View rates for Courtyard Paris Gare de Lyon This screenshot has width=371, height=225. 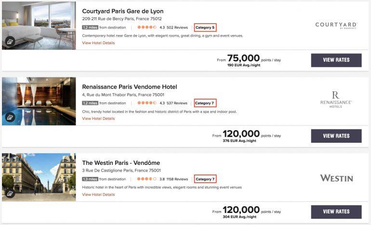[x=336, y=60]
